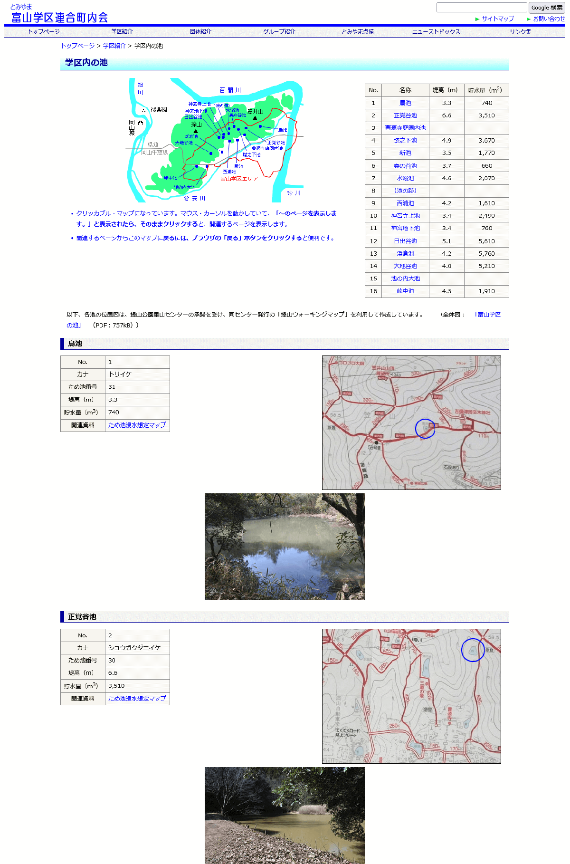Viewport: 570px width, 864px height.
Task: Open 正覚谷池 link in the pond table
Action: click(405, 115)
